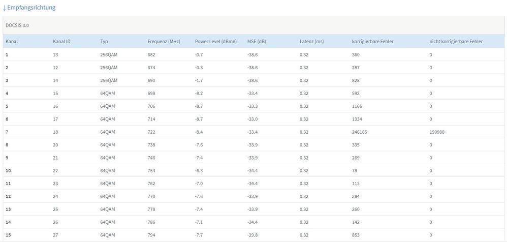This screenshot has width=507, height=242.
Task: Select Kanal ID 22 cell
Action: click(55, 171)
